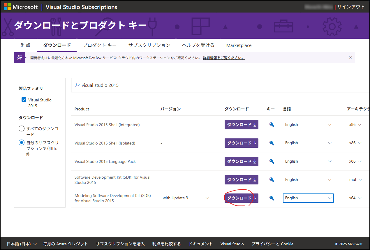Show key for Visual Studio 2015 Language Pack
The image size is (370, 250).
click(272, 161)
